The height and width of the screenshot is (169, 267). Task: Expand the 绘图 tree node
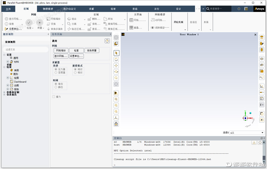point(8,78)
